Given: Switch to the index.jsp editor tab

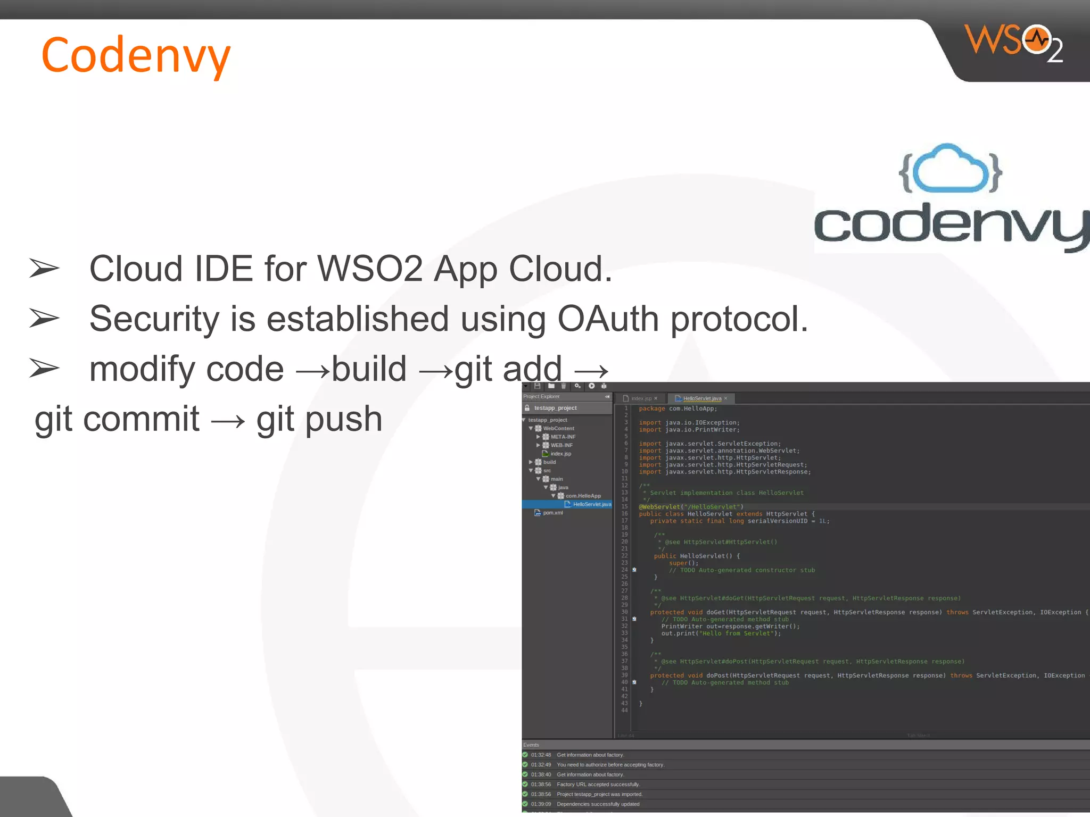Looking at the screenshot, I should click(x=641, y=398).
